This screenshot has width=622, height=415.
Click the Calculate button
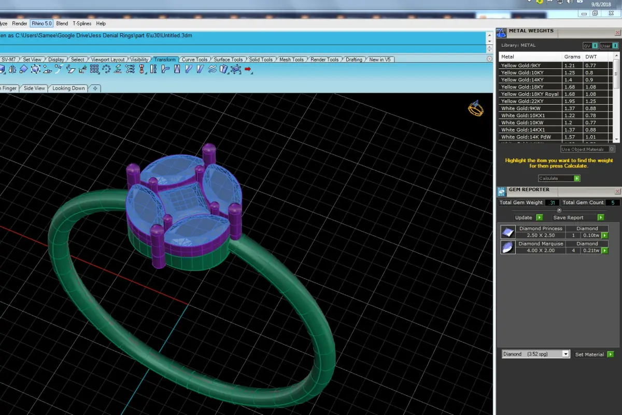click(x=559, y=178)
